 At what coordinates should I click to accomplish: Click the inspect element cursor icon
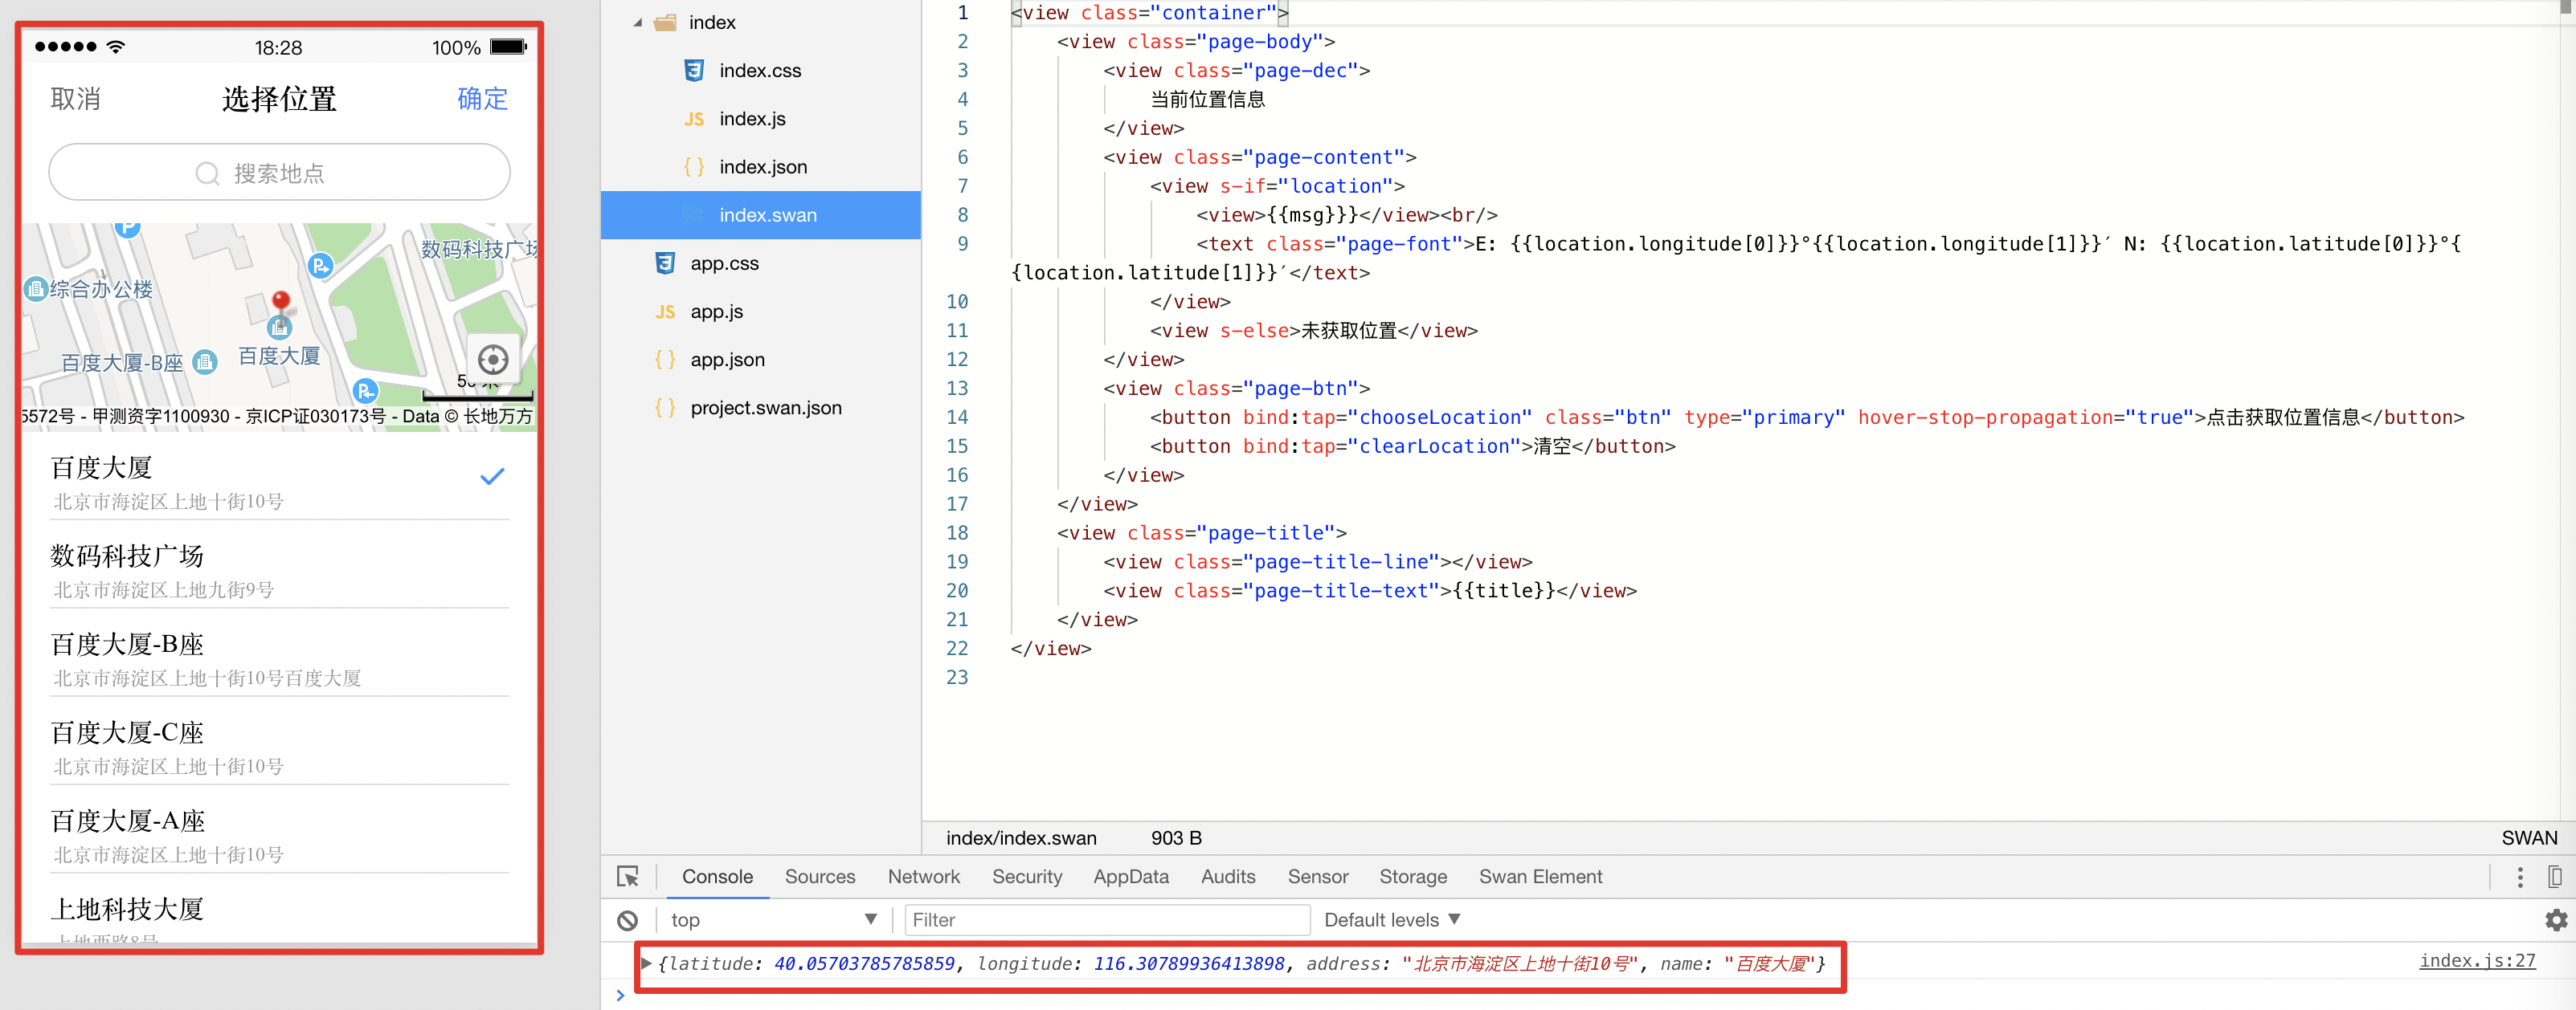coord(628,878)
